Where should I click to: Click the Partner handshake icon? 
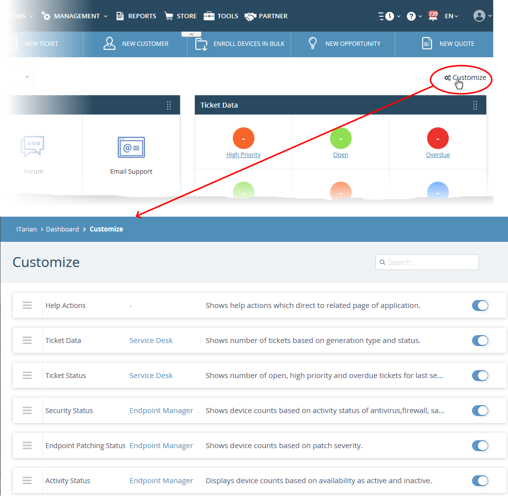pos(250,16)
